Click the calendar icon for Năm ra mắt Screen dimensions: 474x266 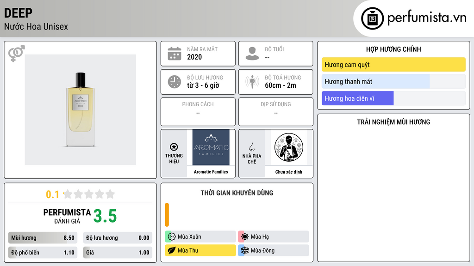pyautogui.click(x=175, y=54)
